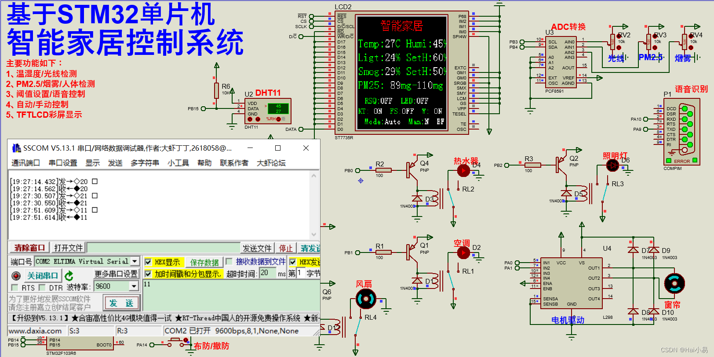The width and height of the screenshot is (714, 357).
Task: Click the 清除窗口 button
Action: (29, 248)
